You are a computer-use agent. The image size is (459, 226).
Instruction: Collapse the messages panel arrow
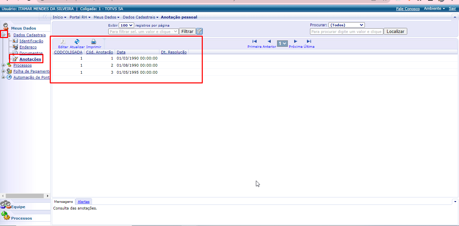pyautogui.click(x=455, y=201)
